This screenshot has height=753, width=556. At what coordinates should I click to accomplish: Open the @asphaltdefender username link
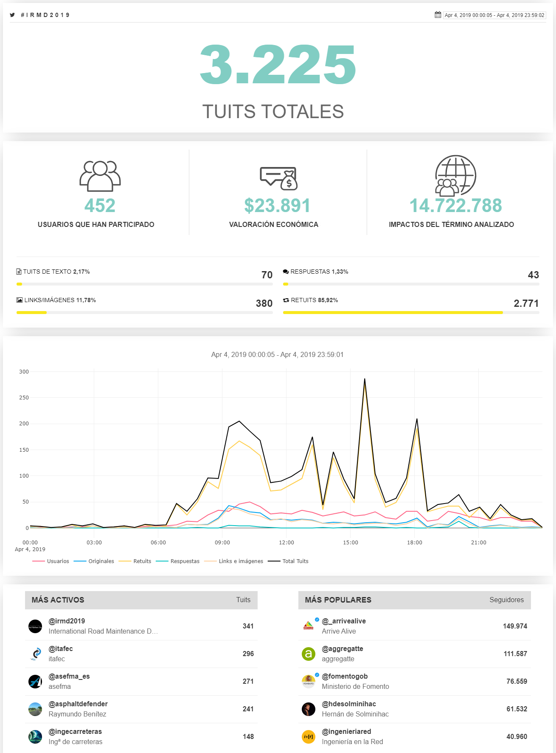click(78, 704)
